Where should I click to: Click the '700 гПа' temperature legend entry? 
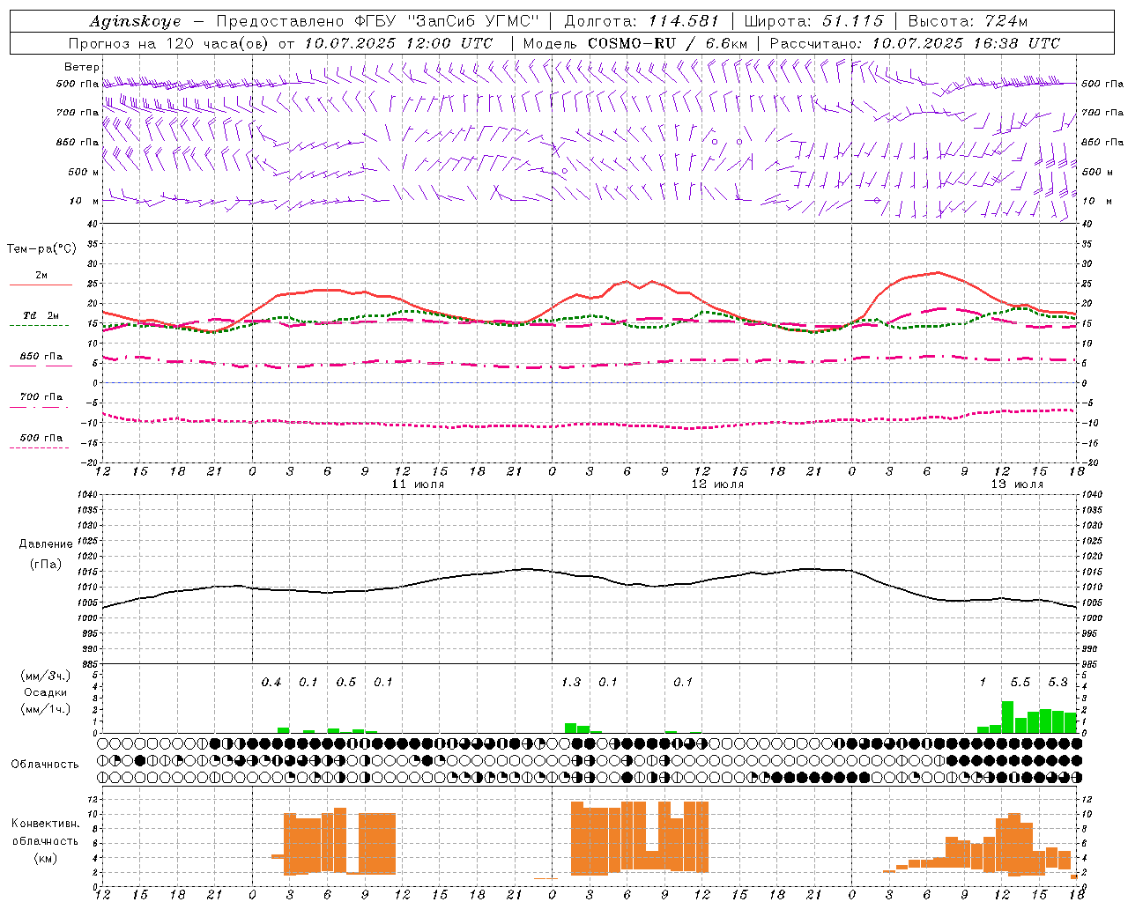[41, 396]
